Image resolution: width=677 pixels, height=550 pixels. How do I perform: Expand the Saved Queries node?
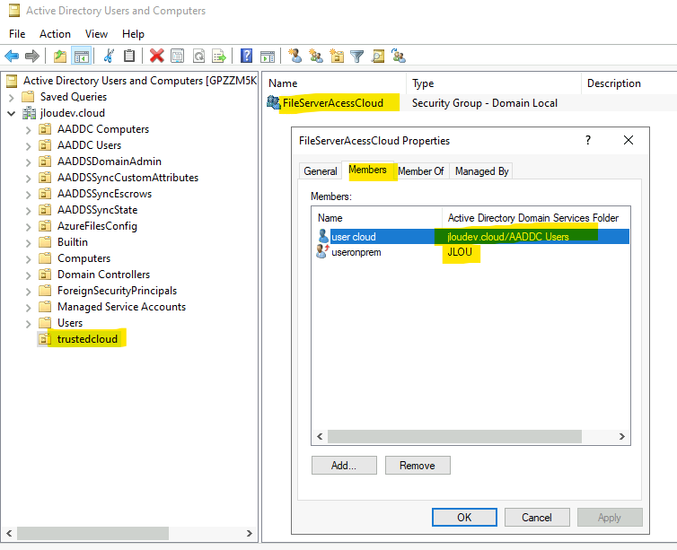tap(12, 98)
